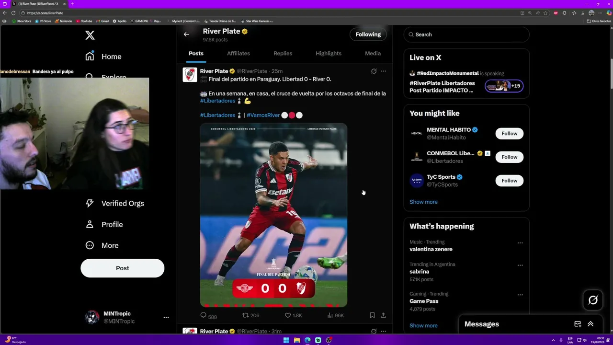Open Home in the left sidebar
613x345 pixels.
pyautogui.click(x=103, y=57)
